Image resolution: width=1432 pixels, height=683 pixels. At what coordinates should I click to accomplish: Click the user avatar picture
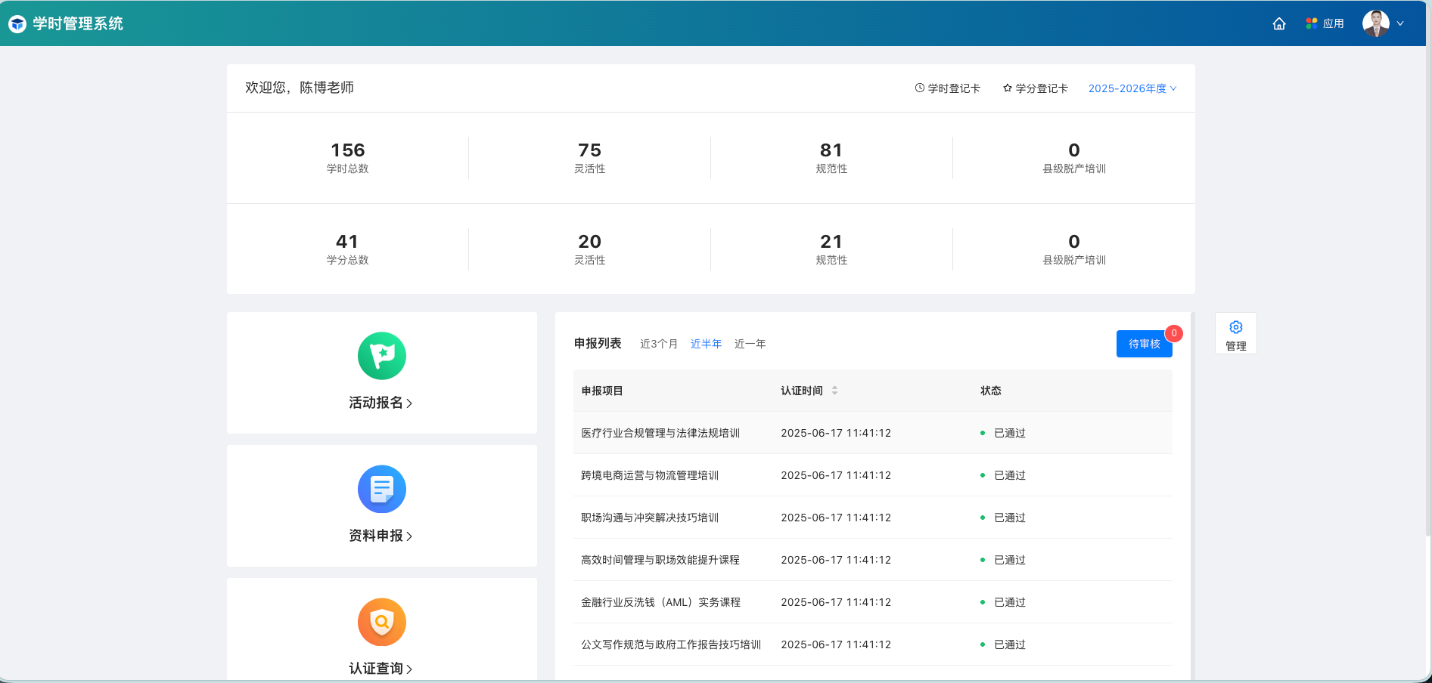coord(1375,23)
